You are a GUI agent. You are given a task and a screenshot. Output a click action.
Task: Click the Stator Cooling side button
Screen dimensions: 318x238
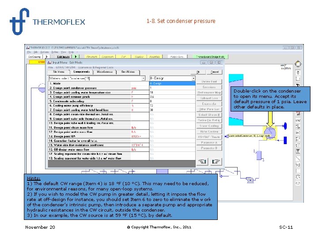209,126
